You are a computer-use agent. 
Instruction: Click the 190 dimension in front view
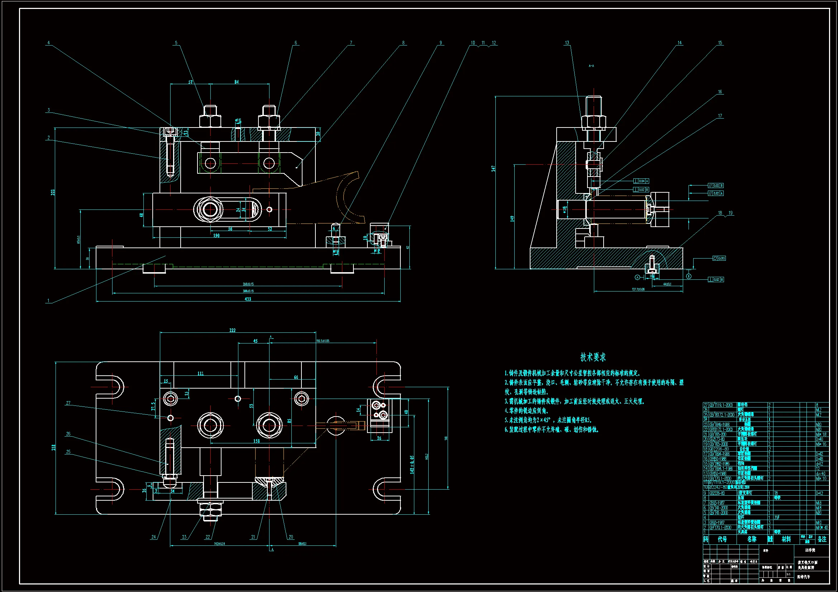tap(216, 236)
